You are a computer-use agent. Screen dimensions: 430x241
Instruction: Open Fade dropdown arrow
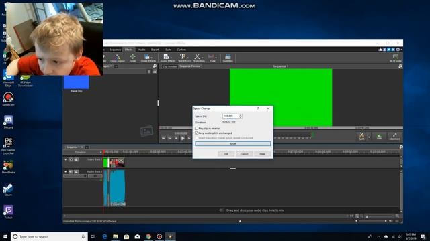(216, 57)
